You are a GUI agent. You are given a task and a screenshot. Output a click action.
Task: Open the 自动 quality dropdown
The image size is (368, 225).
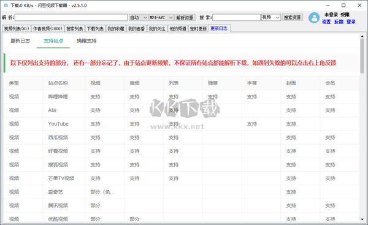point(138,18)
